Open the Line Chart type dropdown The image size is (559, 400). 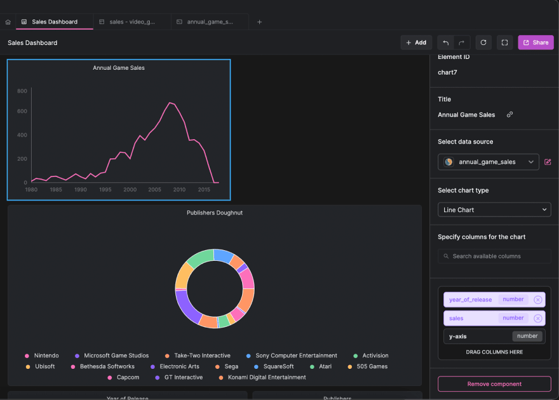click(494, 210)
